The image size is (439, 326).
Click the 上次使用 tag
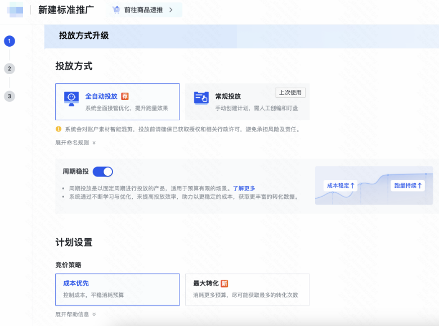coord(290,93)
